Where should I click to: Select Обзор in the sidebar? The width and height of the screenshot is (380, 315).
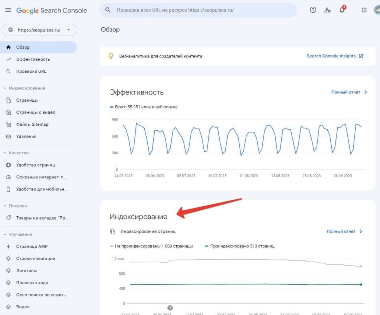tap(39, 47)
